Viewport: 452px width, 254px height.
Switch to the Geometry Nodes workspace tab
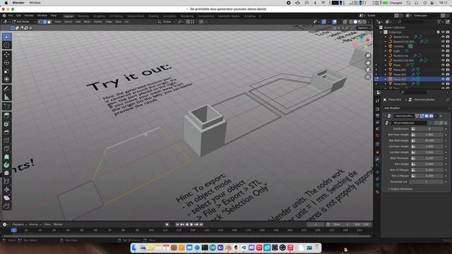pyautogui.click(x=229, y=16)
